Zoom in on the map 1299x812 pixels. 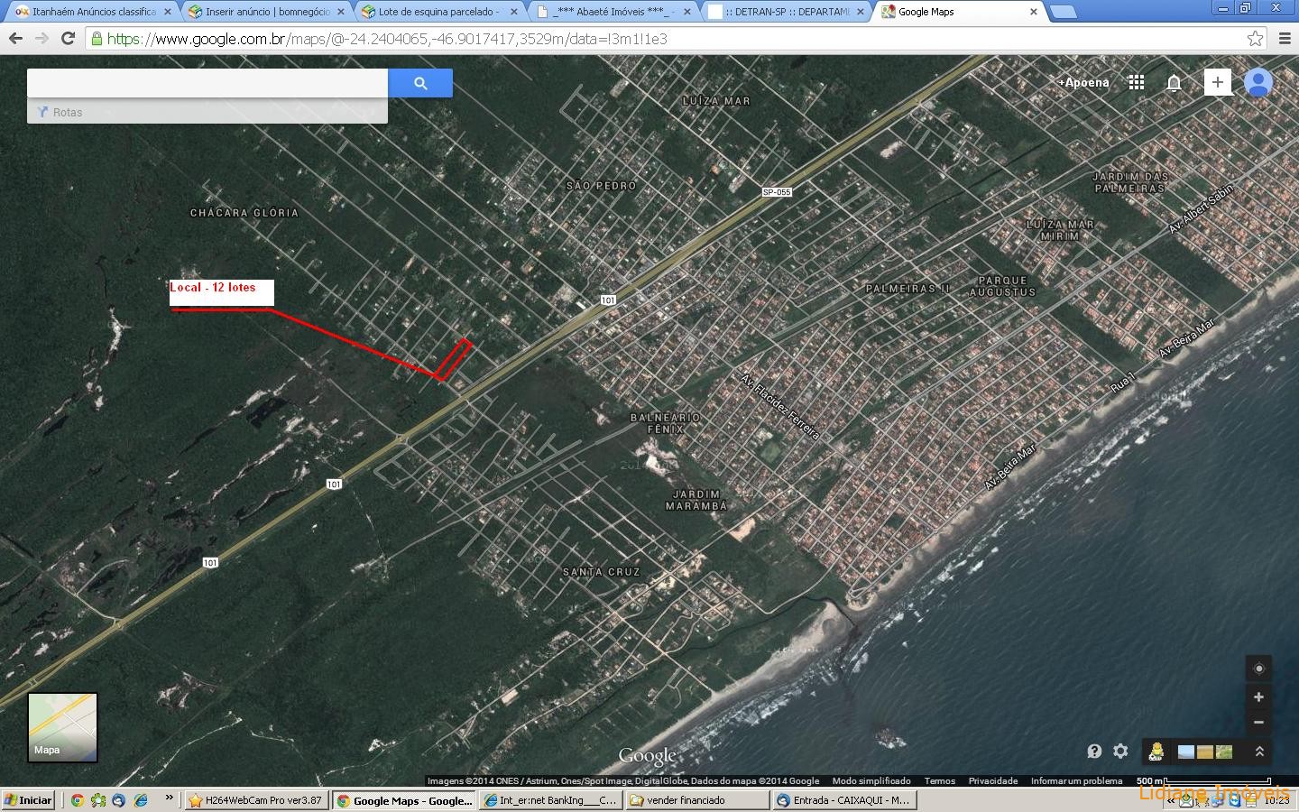(1258, 697)
